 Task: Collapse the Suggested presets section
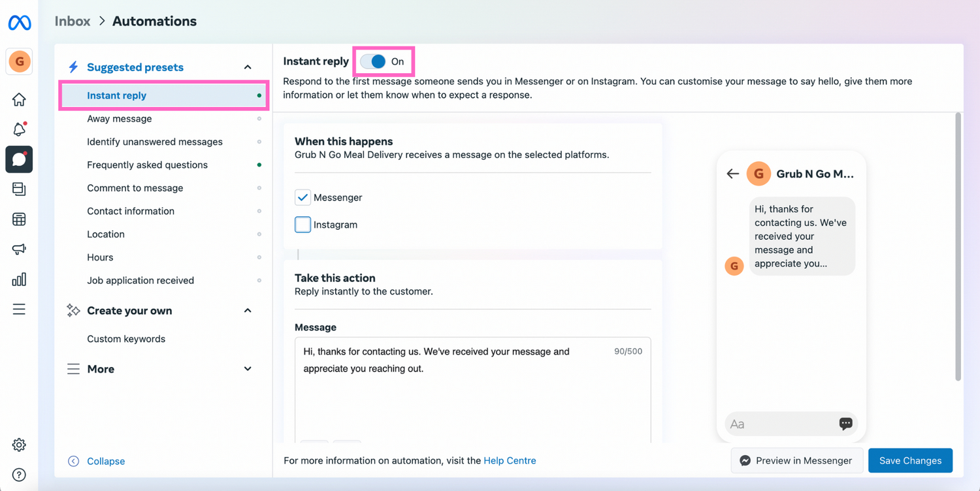coord(248,67)
